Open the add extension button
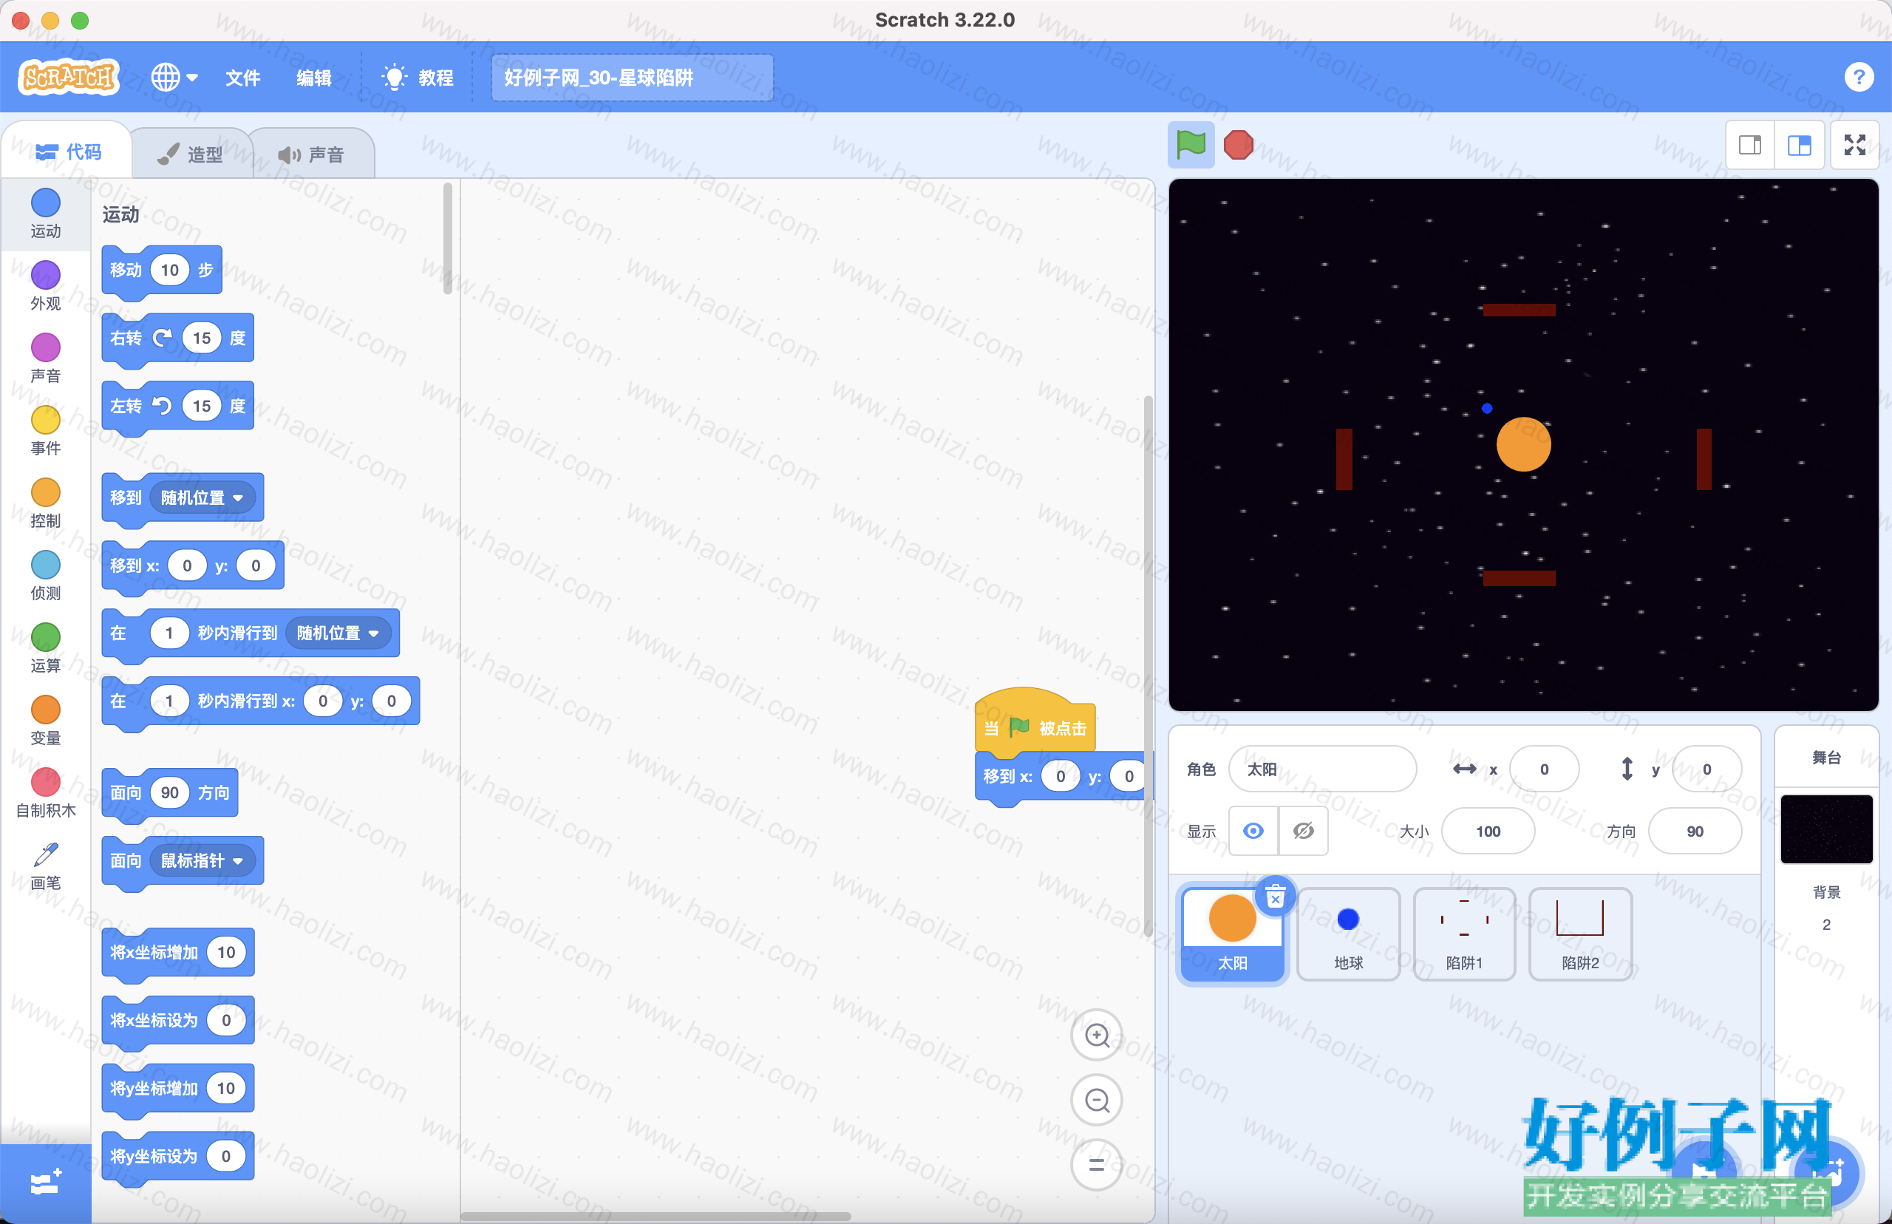The width and height of the screenshot is (1892, 1224). (x=45, y=1183)
